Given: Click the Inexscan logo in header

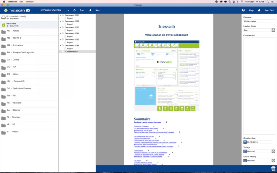Looking at the screenshot, I should pyautogui.click(x=17, y=10).
